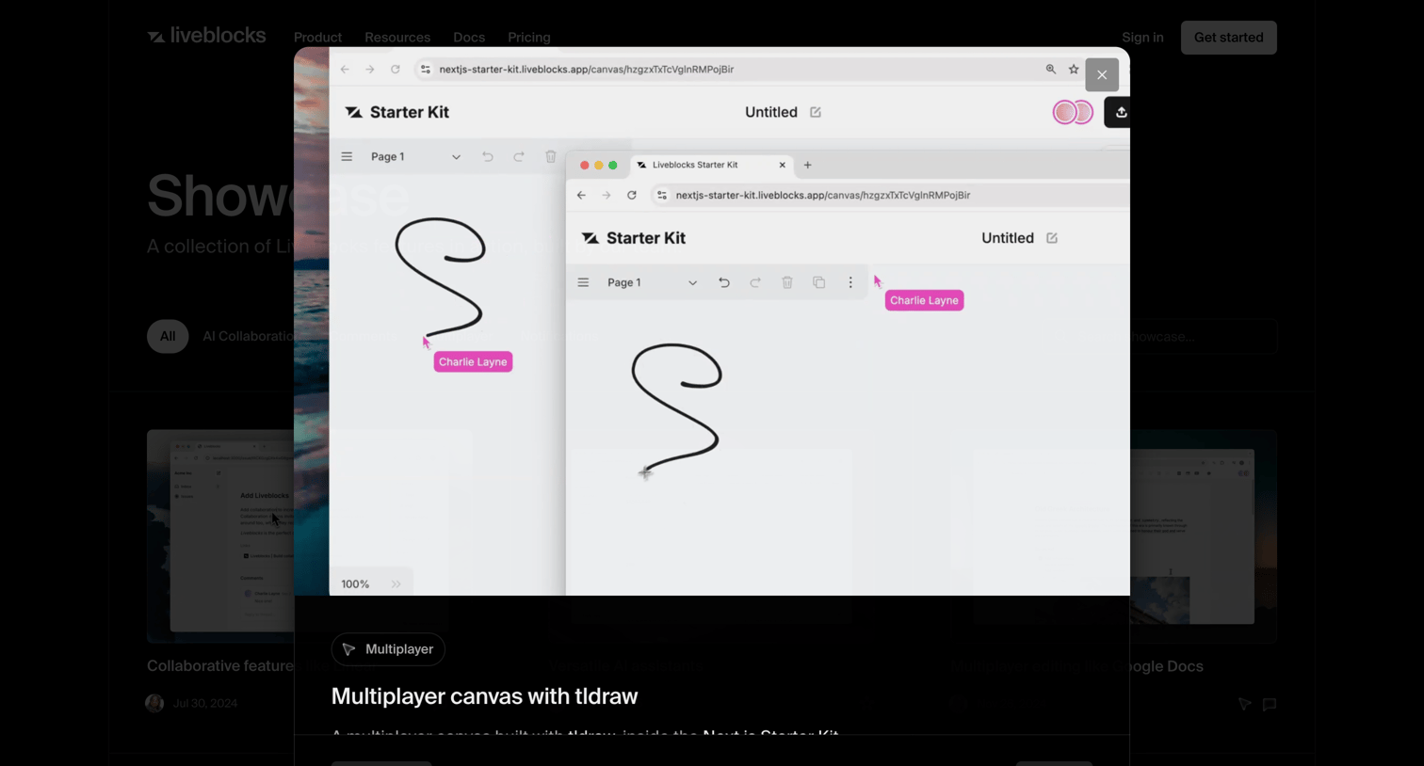Click the outer browser address bar URL
The width and height of the screenshot is (1424, 766).
(x=587, y=69)
